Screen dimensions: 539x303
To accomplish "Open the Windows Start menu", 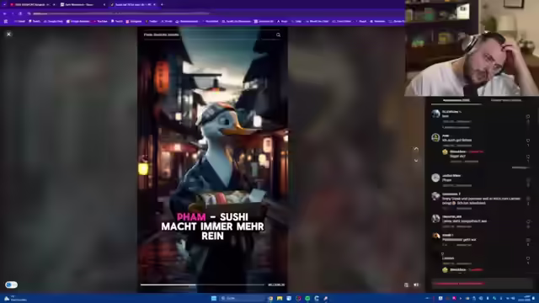I will pos(214,298).
